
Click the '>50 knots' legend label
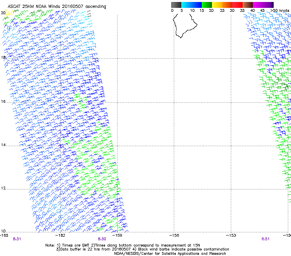[280, 11]
